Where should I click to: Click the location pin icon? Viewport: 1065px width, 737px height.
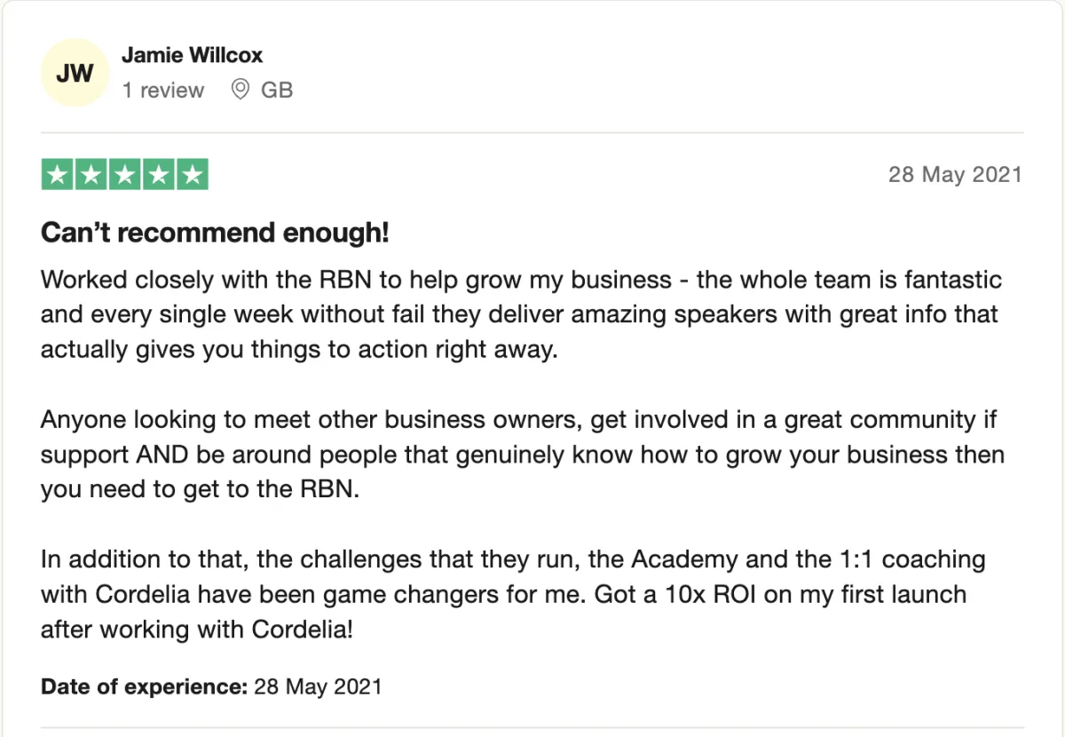point(240,90)
